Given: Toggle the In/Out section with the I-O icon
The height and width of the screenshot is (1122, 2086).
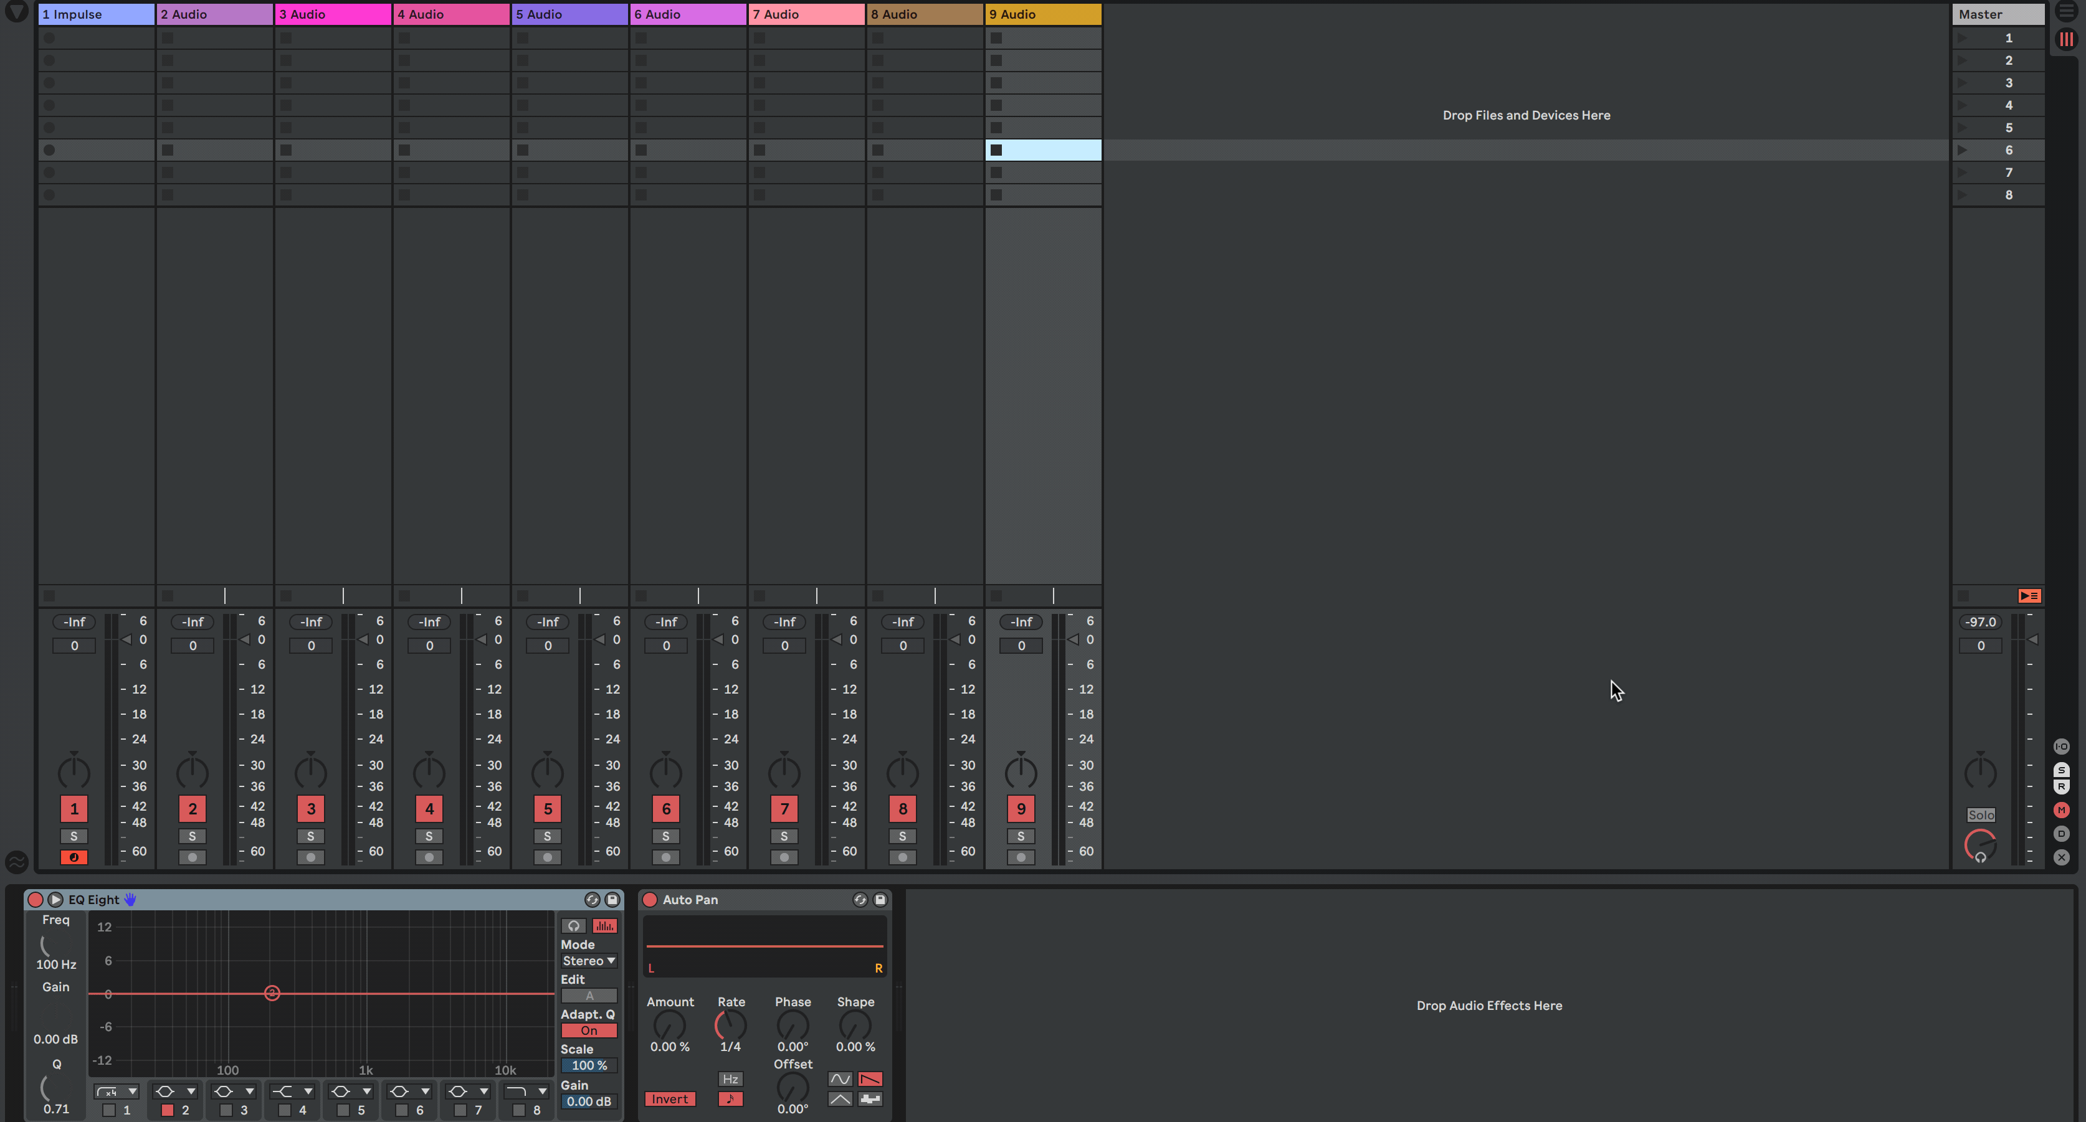Looking at the screenshot, I should point(2062,747).
